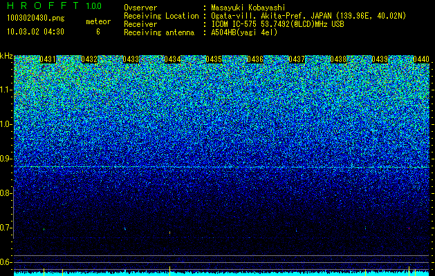Screen dimensions: 435x276
Task: Click the 0439 time marker
Action: tap(380, 59)
